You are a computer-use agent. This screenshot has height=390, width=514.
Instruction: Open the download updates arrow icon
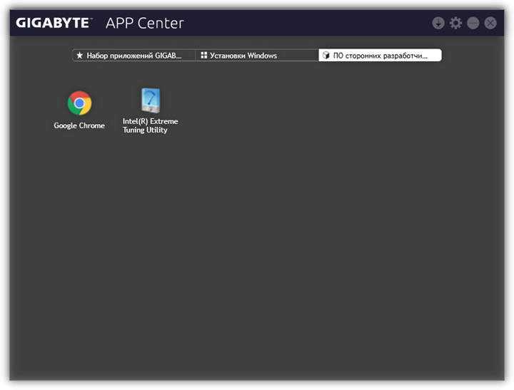coord(438,24)
